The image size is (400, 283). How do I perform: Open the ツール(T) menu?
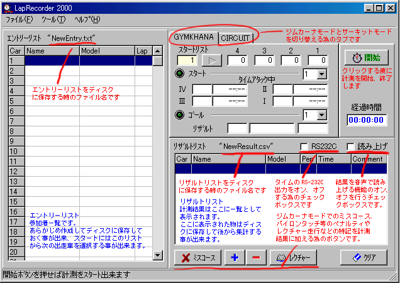[x=53, y=19]
